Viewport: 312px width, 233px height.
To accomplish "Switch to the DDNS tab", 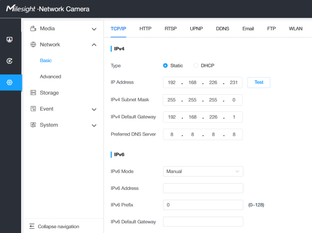I will (x=223, y=29).
